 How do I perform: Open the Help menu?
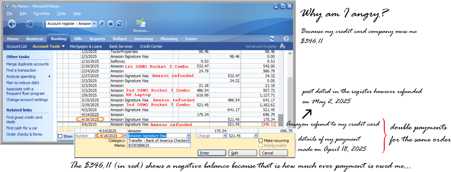tap(77, 14)
